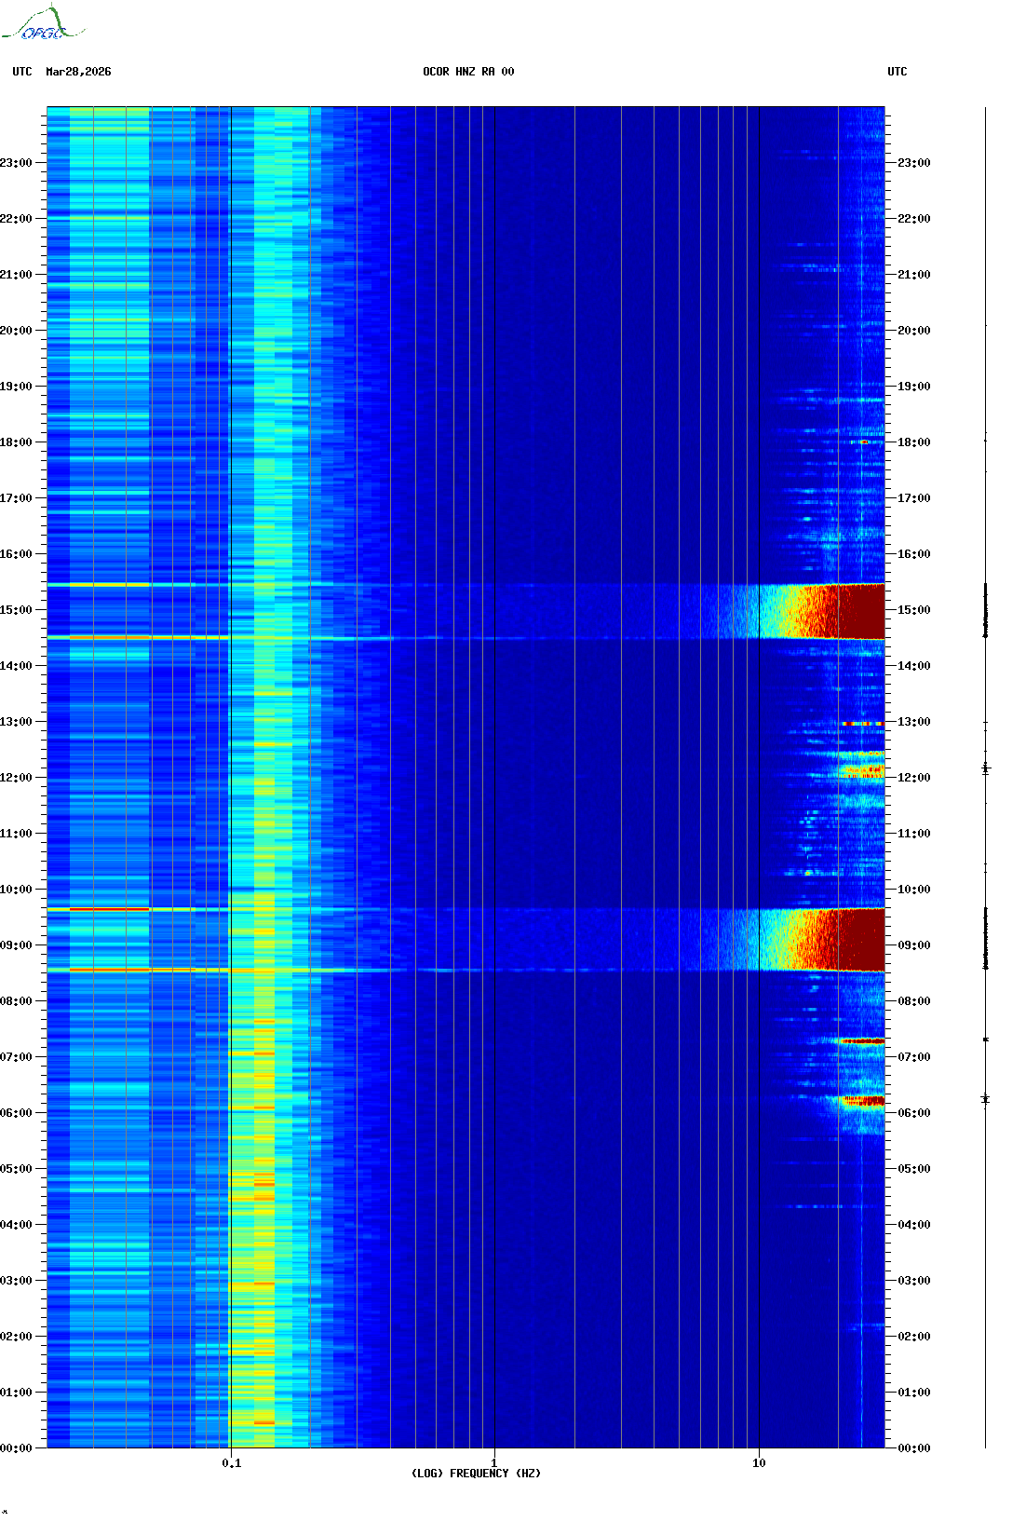
Task: Click the left 20:00 time label
Action: [x=16, y=331]
